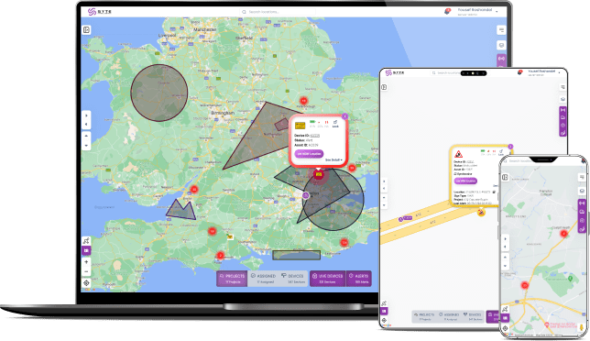Click the SYTE logo on laptop
This screenshot has height=341, width=590.
point(99,12)
